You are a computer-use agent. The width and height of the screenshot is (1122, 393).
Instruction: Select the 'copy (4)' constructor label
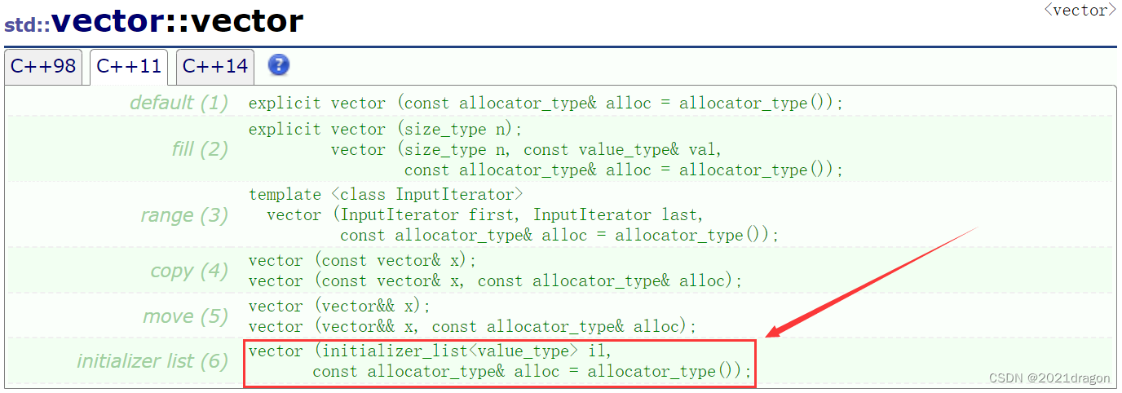click(x=189, y=271)
